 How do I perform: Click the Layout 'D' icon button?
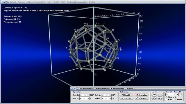[x=154, y=98]
